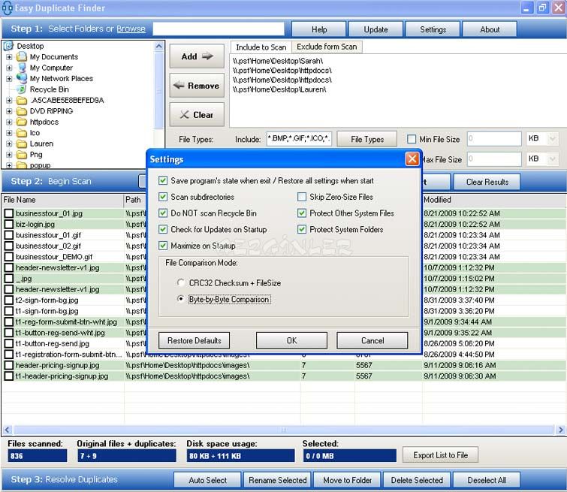This screenshot has width=567, height=492.
Task: Switch to Include to Scan tab
Action: tap(261, 47)
